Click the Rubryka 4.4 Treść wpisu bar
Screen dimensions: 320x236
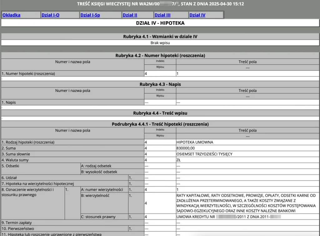point(160,113)
